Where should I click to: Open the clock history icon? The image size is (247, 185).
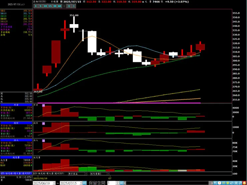219,183
